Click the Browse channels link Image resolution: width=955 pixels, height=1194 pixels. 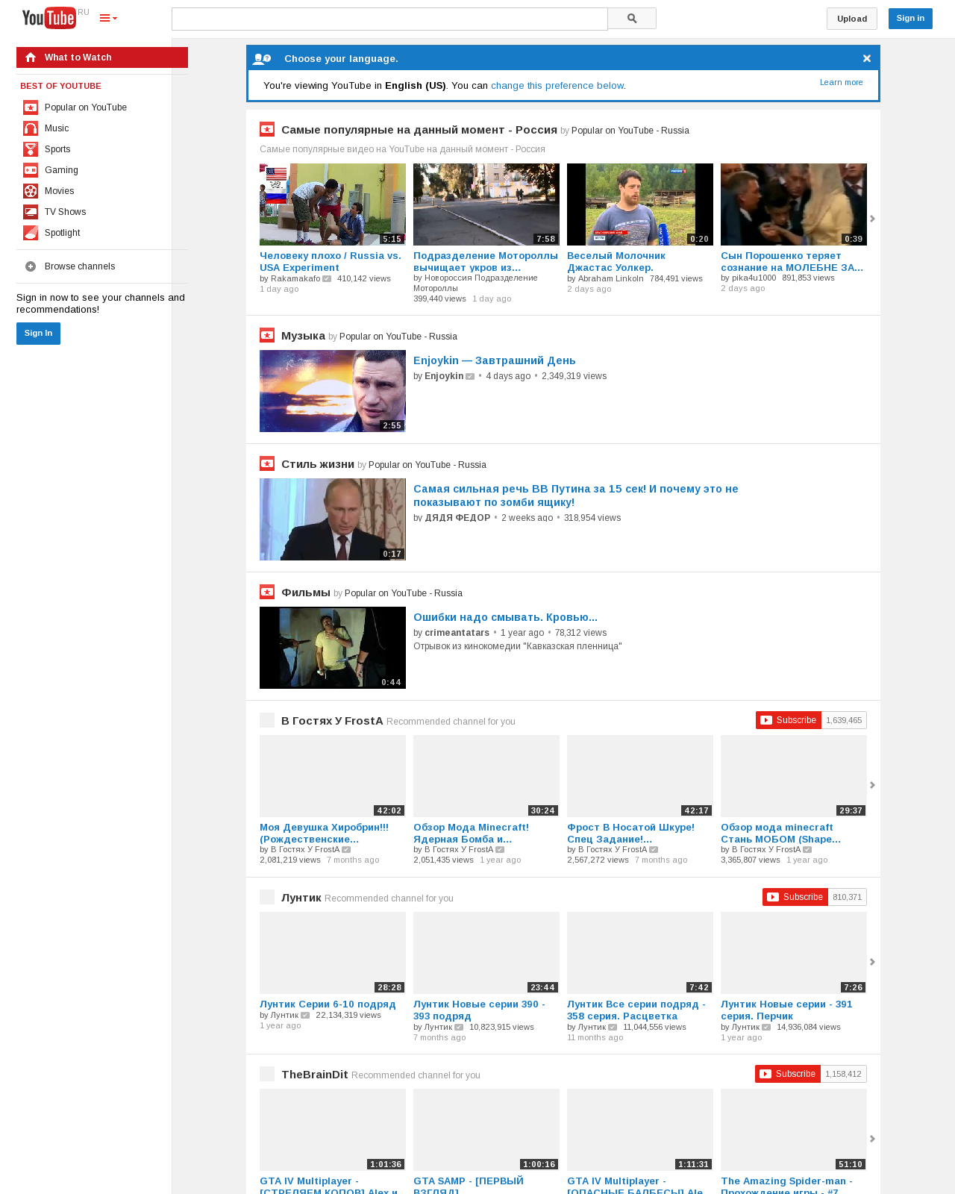(x=80, y=266)
